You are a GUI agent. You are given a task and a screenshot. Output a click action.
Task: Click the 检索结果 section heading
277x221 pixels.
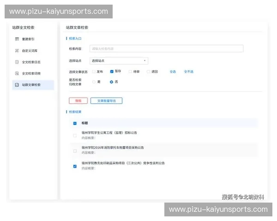click(75, 112)
